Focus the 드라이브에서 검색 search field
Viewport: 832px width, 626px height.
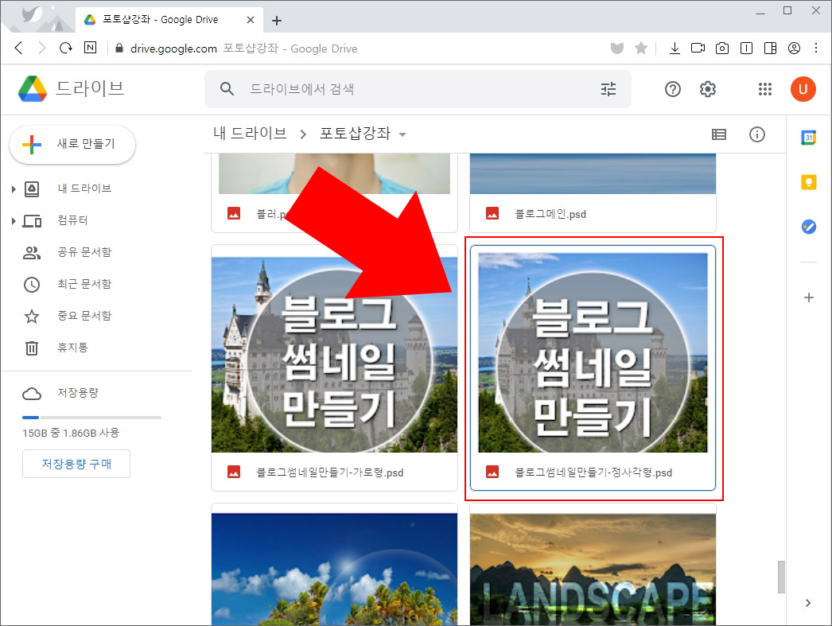pyautogui.click(x=418, y=89)
